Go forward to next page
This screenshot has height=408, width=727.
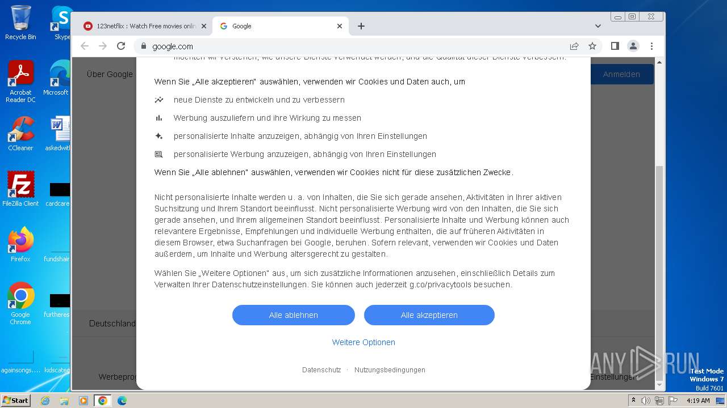(x=103, y=46)
